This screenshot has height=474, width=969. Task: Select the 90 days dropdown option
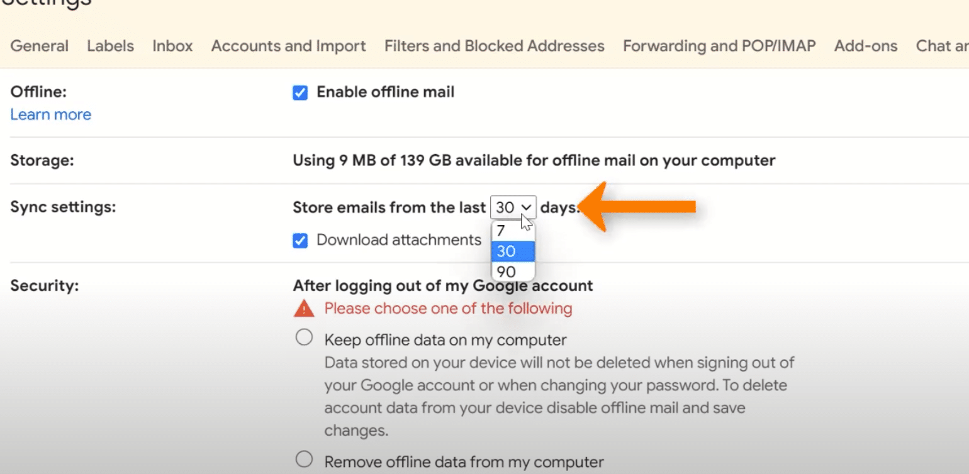pos(512,272)
